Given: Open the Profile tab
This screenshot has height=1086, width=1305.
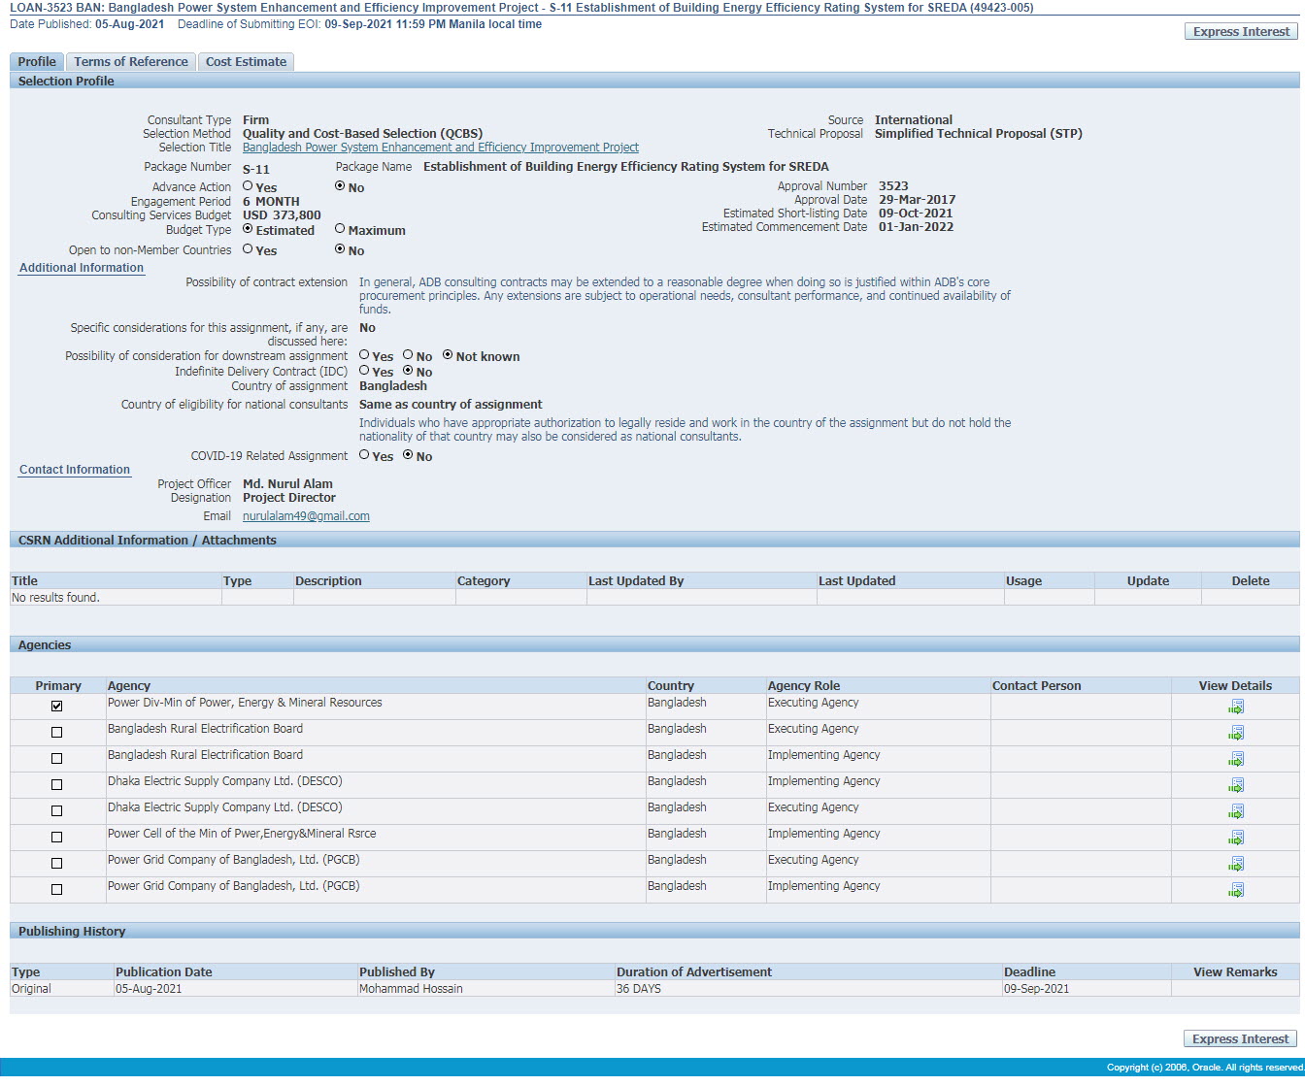Looking at the screenshot, I should click(x=37, y=61).
